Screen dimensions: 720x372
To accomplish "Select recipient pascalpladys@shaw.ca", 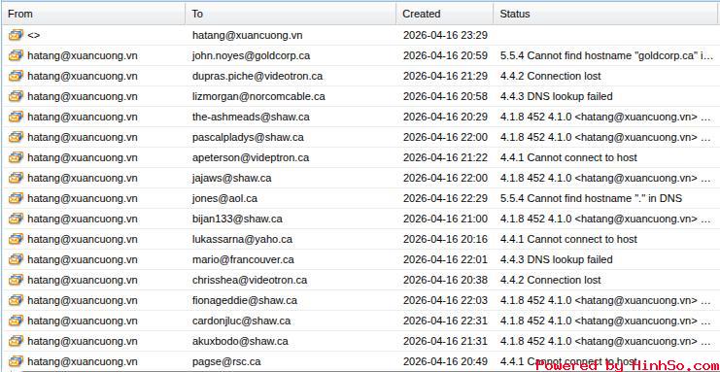I will (x=248, y=137).
